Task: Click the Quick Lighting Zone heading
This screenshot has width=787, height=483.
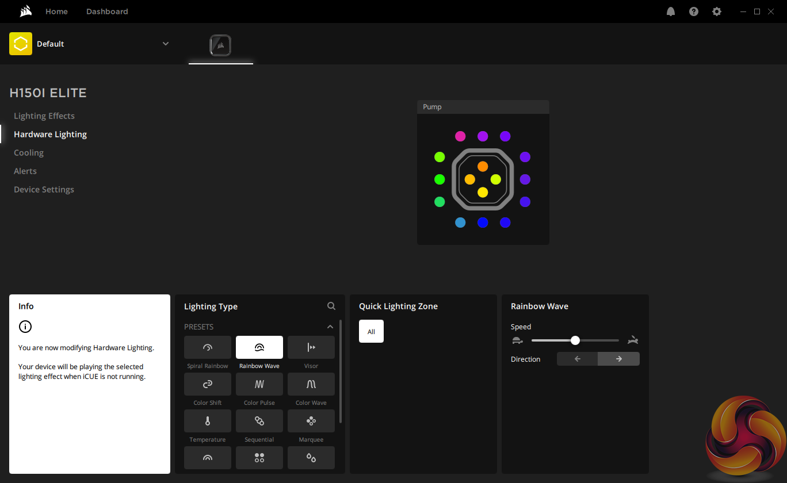Action: pyautogui.click(x=398, y=306)
